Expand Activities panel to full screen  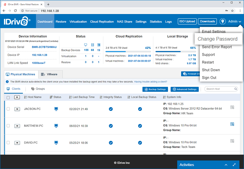pyautogui.click(x=234, y=165)
